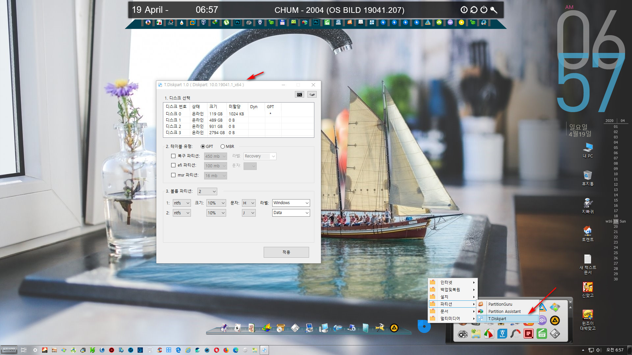This screenshot has width=632, height=355.
Task: Click the volume icon in system tray
Action: point(599,350)
